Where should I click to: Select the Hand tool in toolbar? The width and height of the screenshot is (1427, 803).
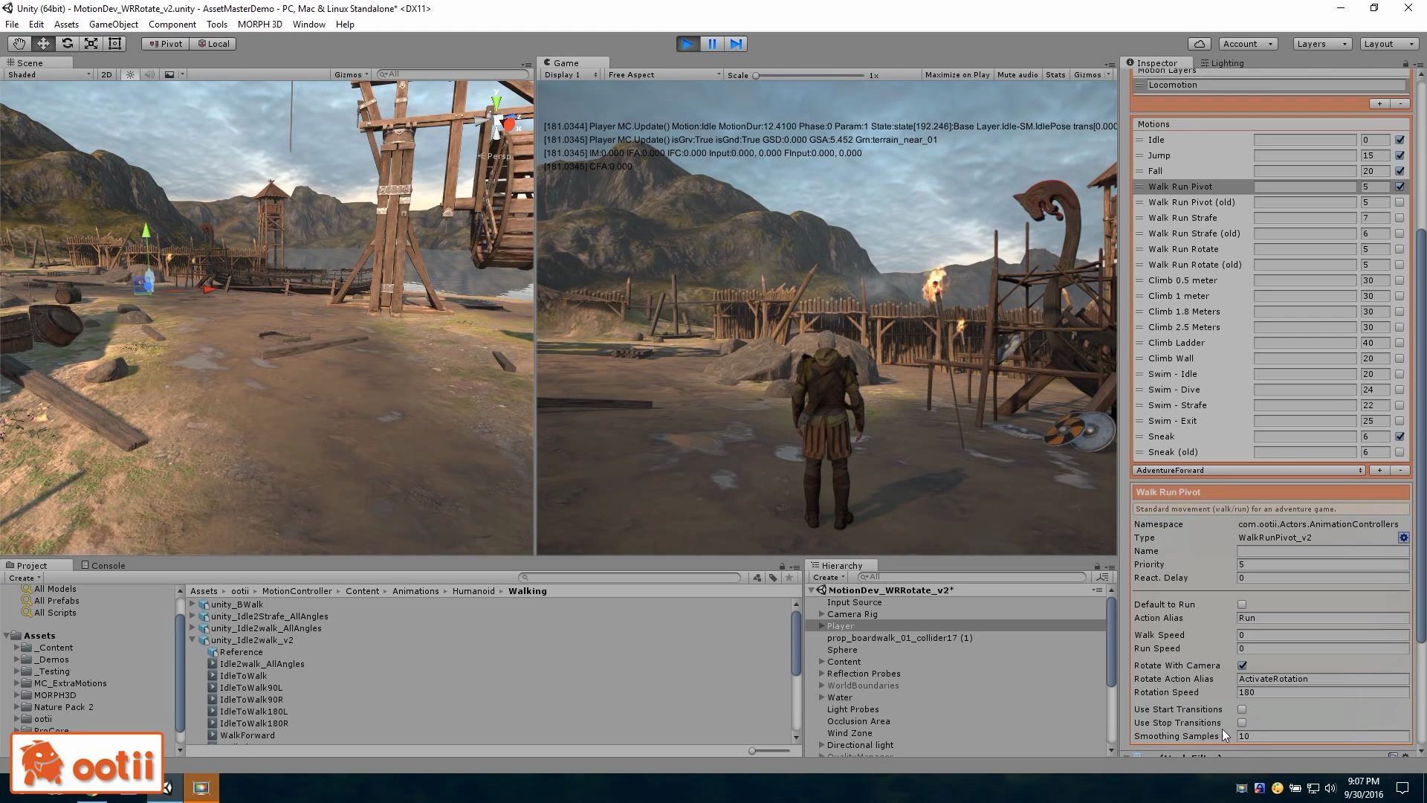pos(19,44)
